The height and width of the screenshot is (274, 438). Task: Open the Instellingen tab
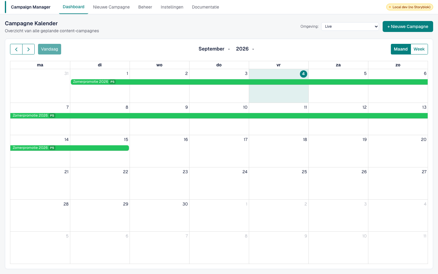172,7
